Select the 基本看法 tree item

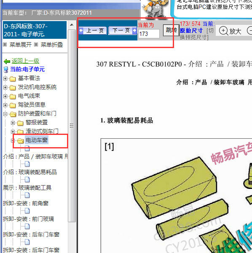click(x=29, y=78)
